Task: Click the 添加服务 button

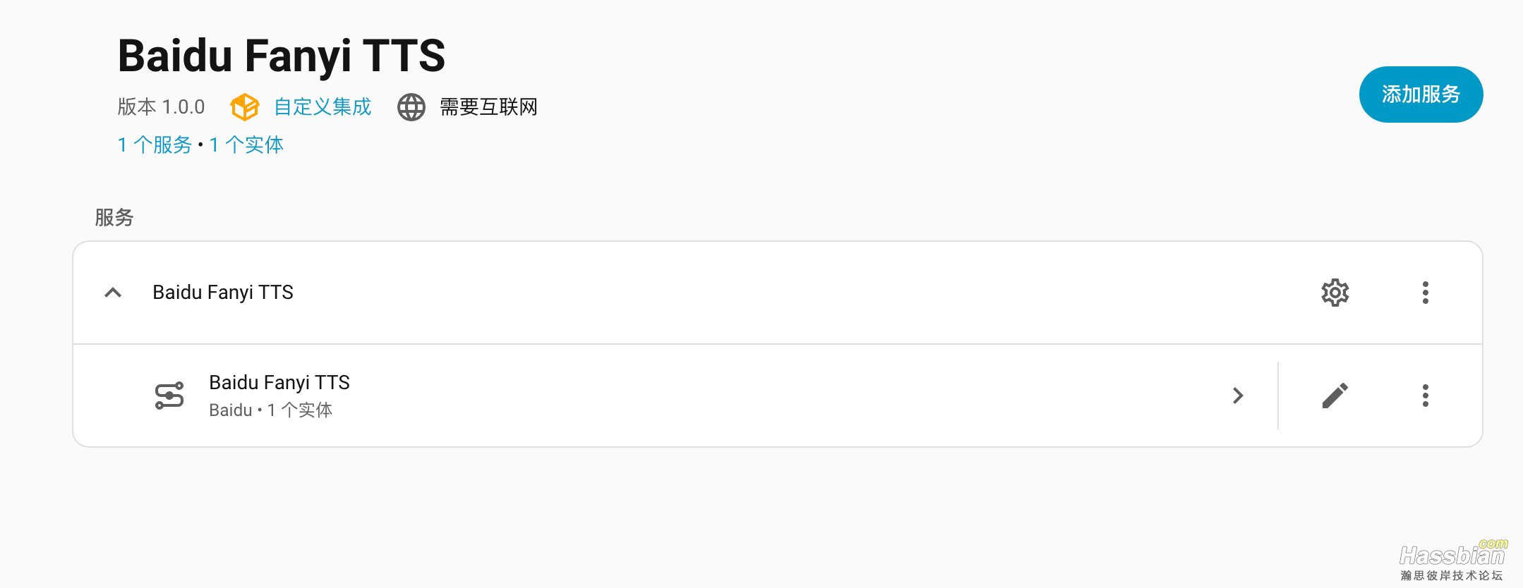Action: (1421, 94)
